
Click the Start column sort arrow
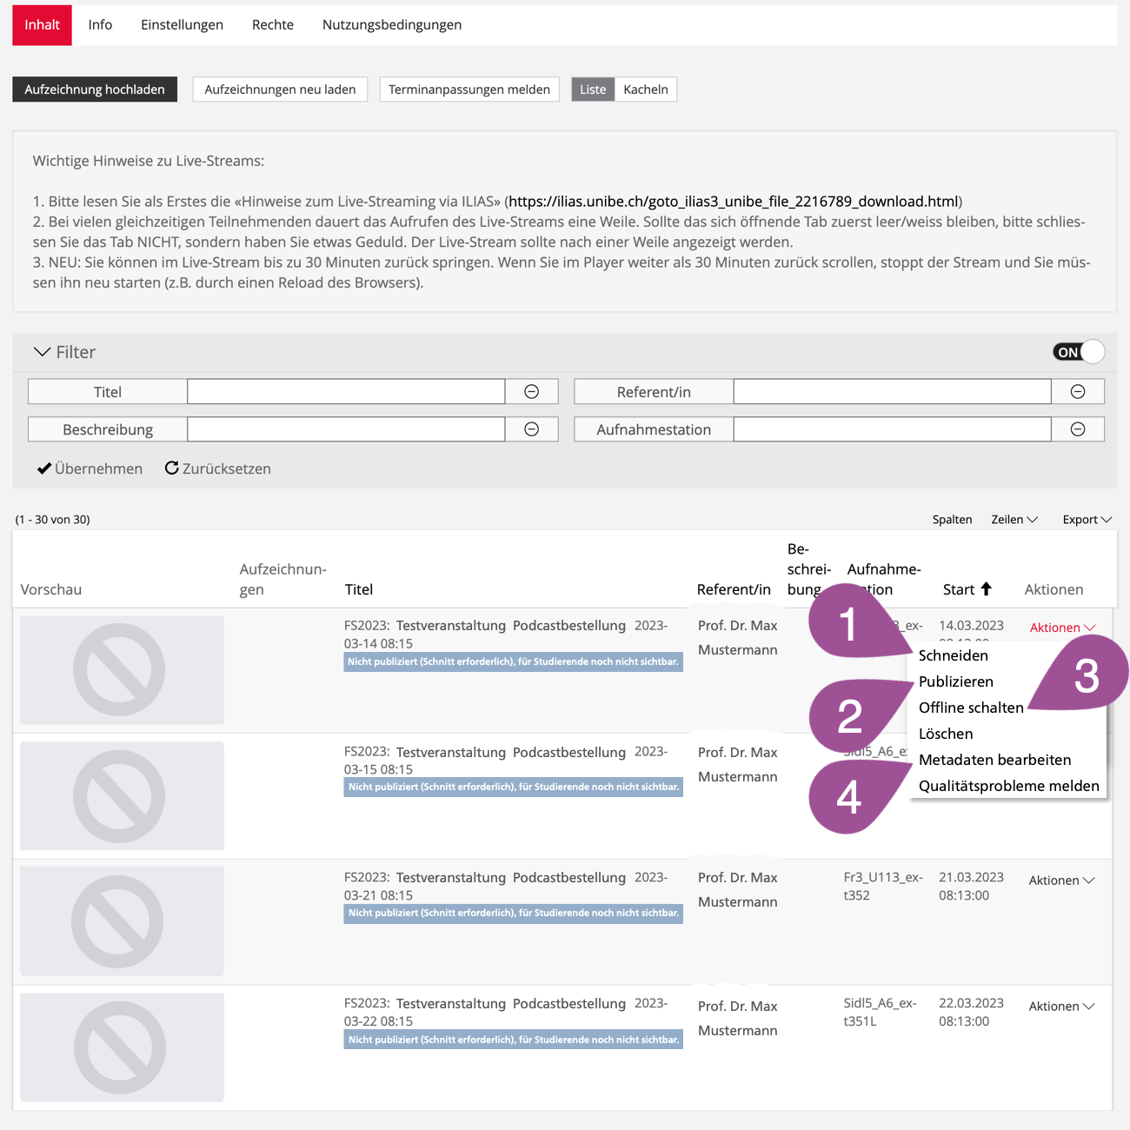[986, 589]
